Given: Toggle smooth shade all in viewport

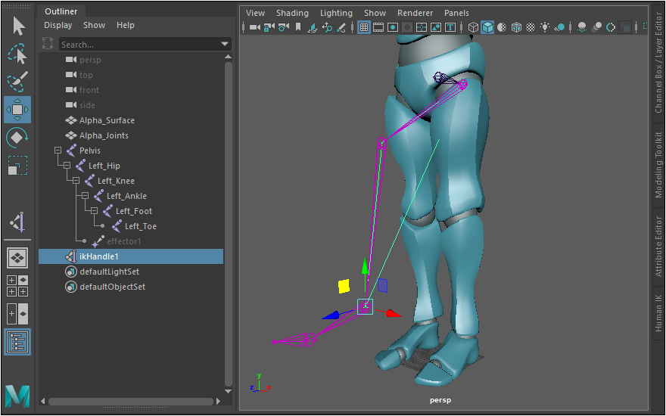Looking at the screenshot, I should 488,27.
